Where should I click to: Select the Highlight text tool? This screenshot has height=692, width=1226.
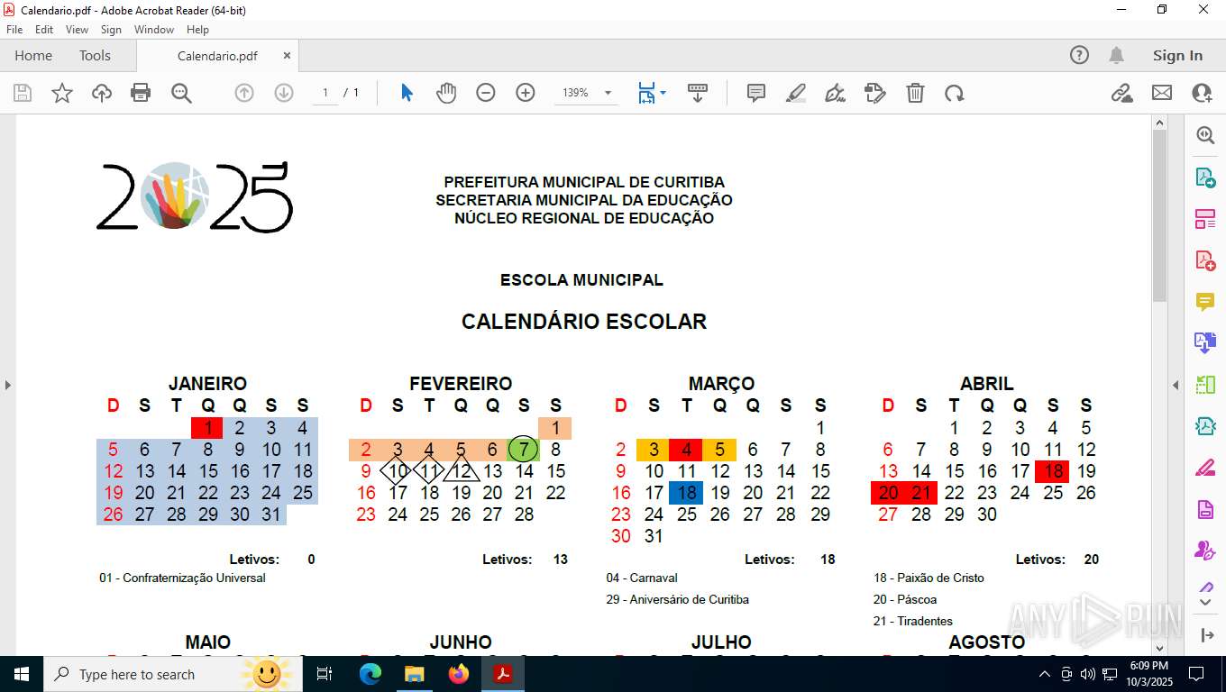[795, 93]
